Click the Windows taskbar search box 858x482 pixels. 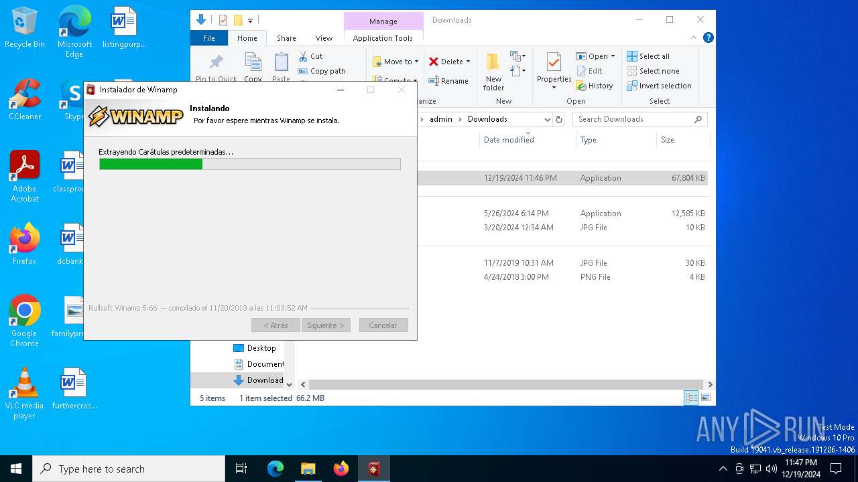pyautogui.click(x=129, y=469)
